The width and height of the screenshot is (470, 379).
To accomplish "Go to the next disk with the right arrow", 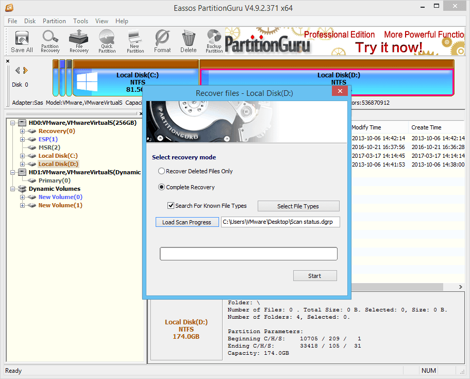I will click(25, 71).
